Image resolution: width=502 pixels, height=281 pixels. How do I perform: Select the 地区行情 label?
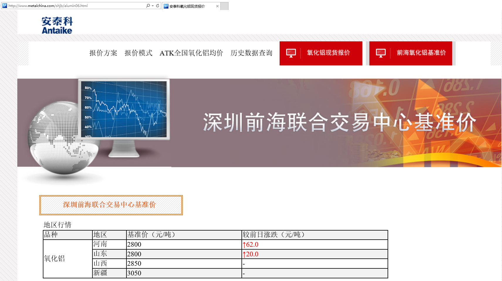(58, 225)
